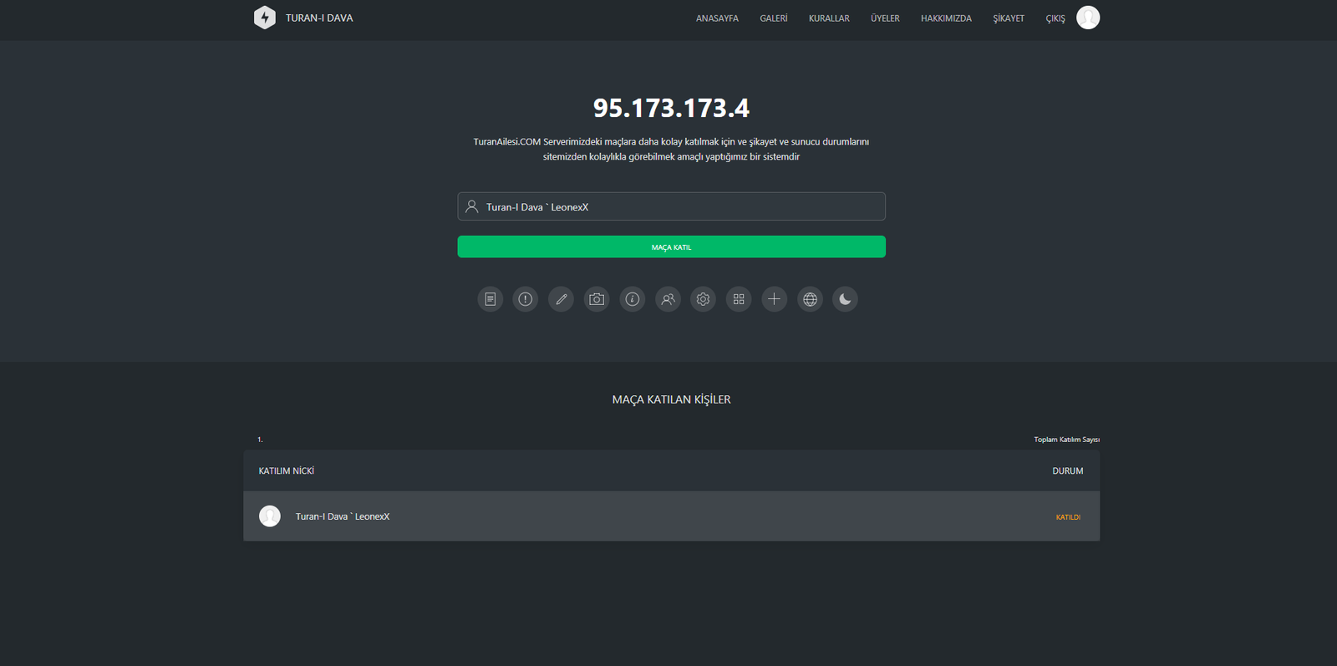Screen dimensions: 1337x666
Task: Click the document page icon
Action: point(490,299)
